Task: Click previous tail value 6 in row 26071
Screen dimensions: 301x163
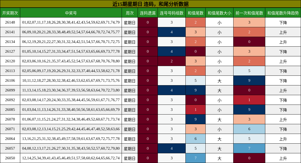Action: click(249, 129)
